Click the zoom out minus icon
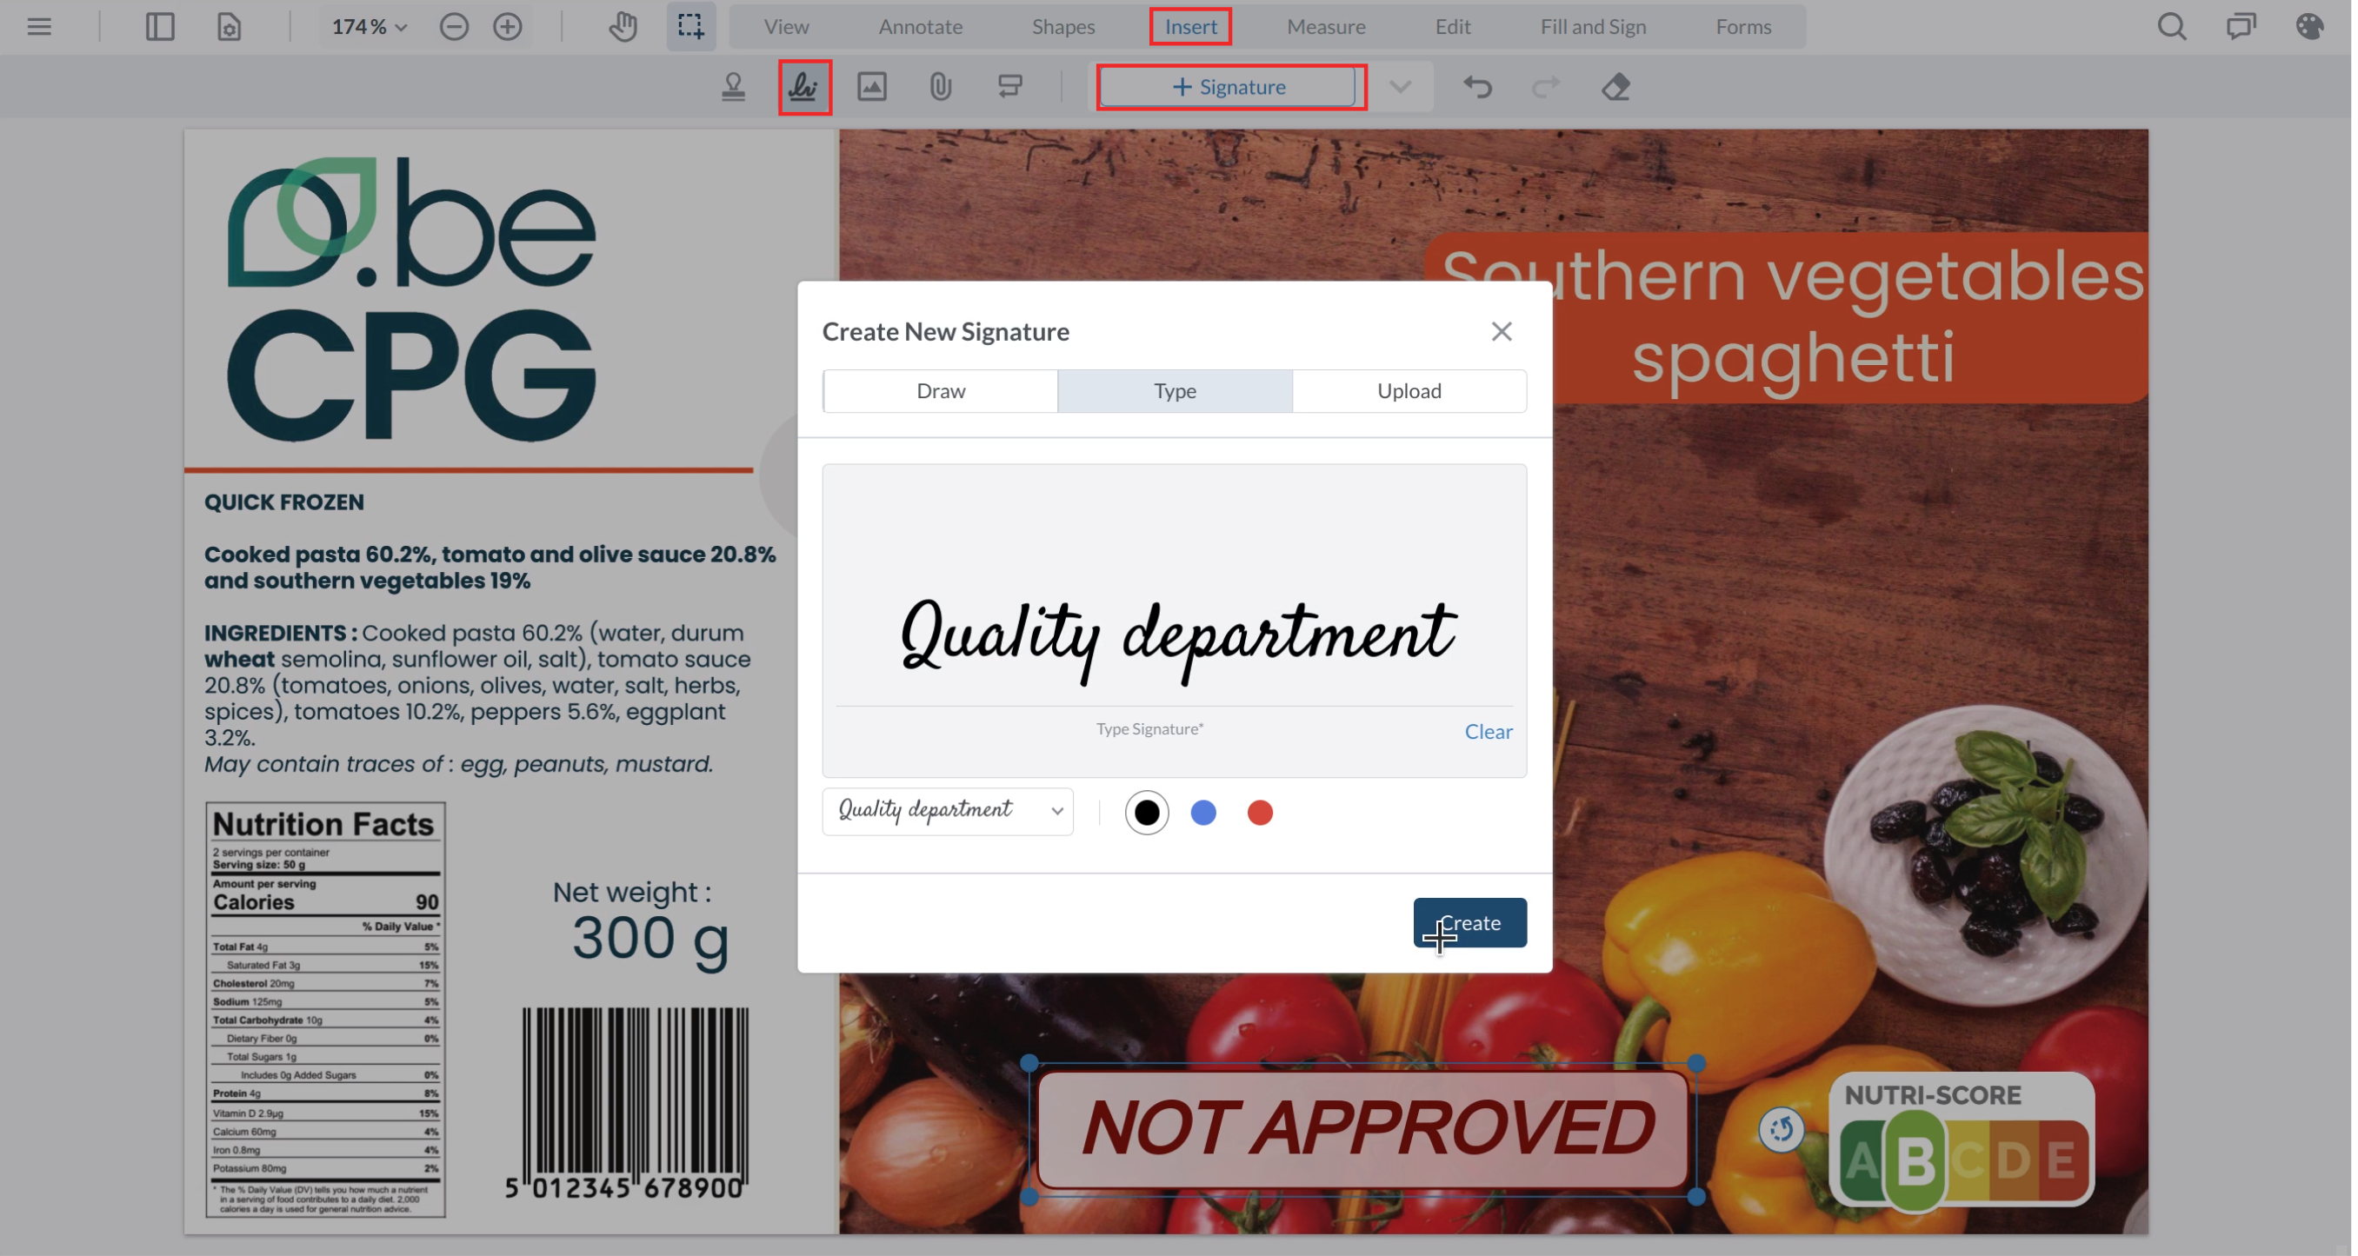Viewport: 2358px width, 1256px height. click(x=454, y=27)
